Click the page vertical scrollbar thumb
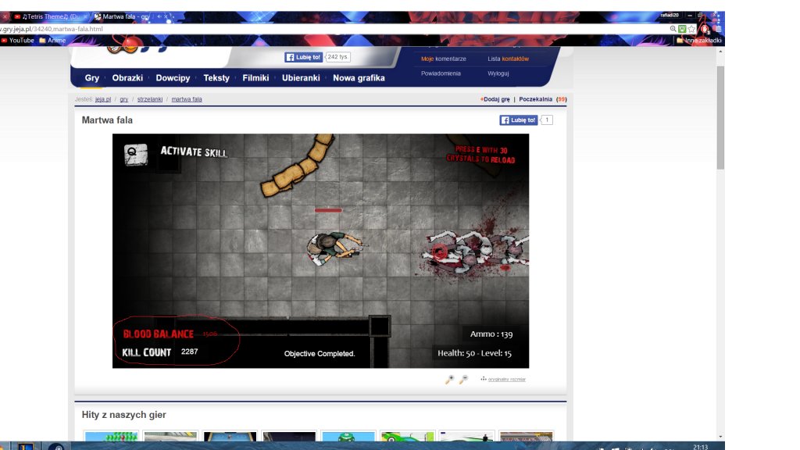800x450 pixels. (x=720, y=117)
